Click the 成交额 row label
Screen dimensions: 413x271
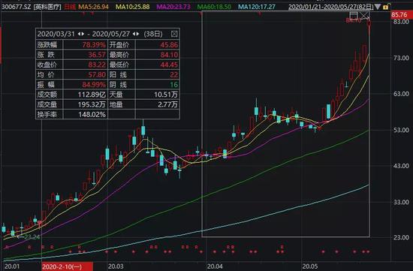pyautogui.click(x=47, y=95)
